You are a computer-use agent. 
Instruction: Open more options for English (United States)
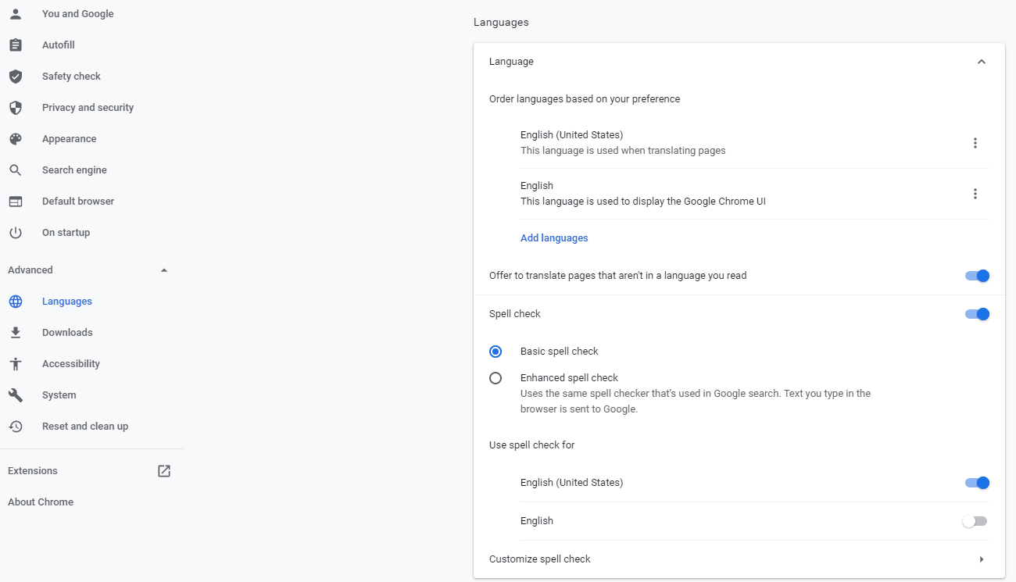pyautogui.click(x=975, y=142)
